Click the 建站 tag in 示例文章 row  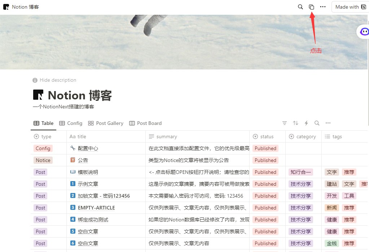(x=332, y=184)
